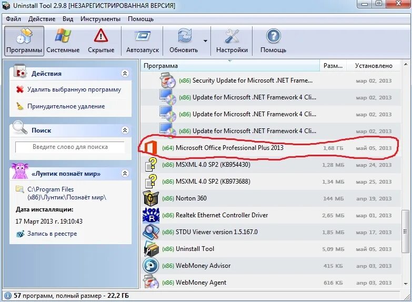
Task: Click the folder icon beside install path
Action: 20,189
